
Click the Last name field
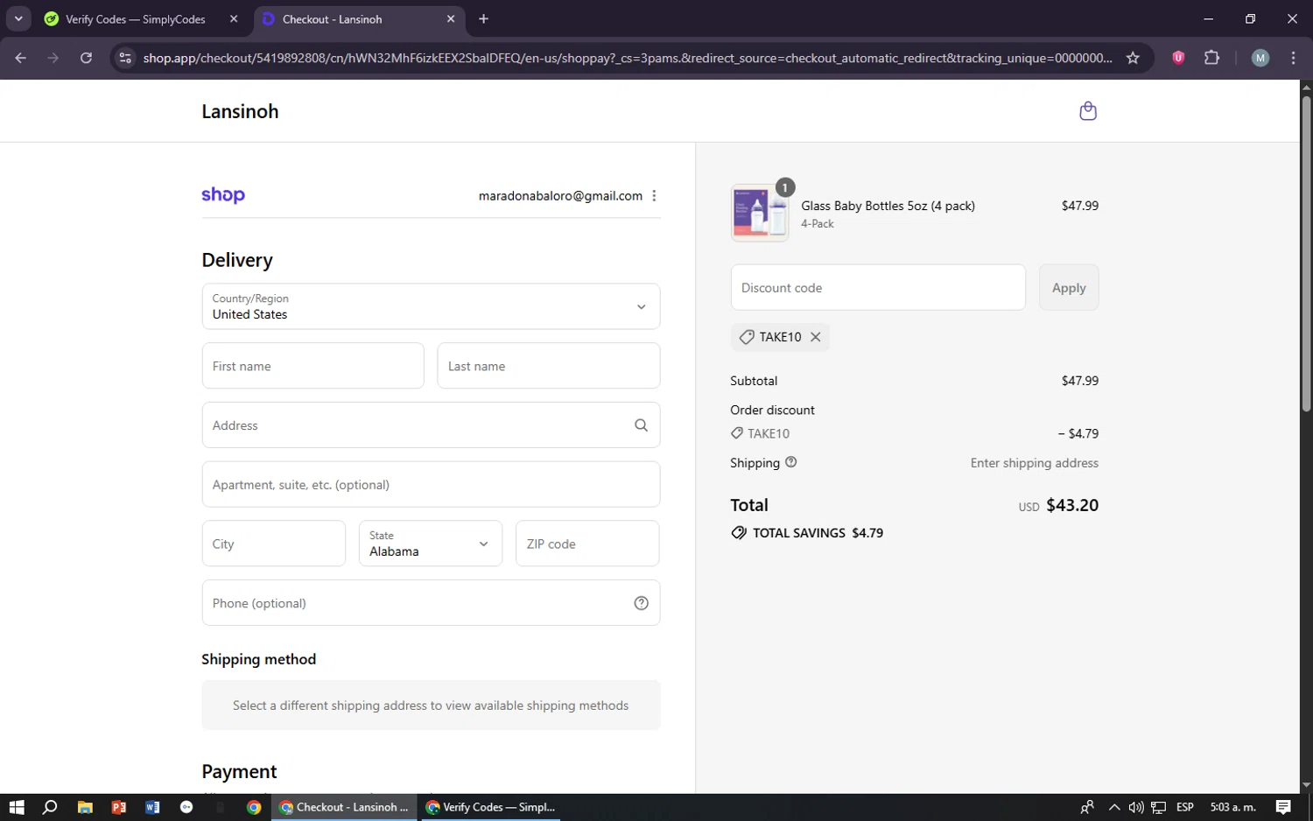pyautogui.click(x=549, y=366)
